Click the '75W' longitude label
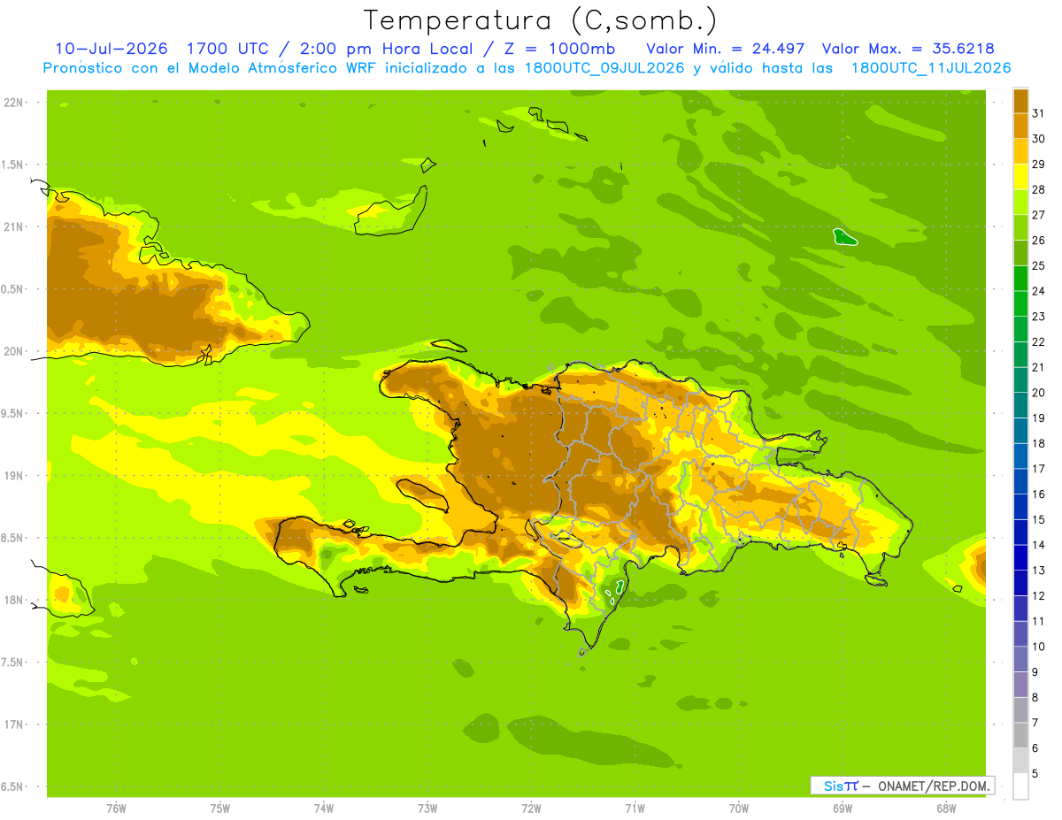 220,809
